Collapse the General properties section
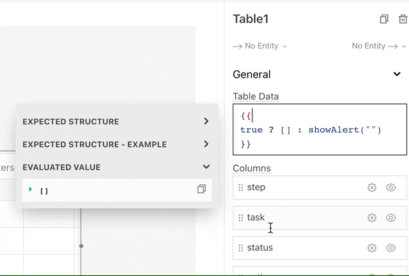This screenshot has width=409, height=276. 397,75
